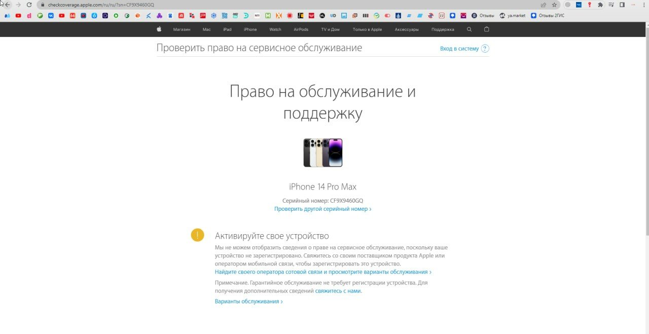The image size is (649, 334).
Task: Open Найдите своего оператора сотовой связи link
Action: tap(323, 272)
